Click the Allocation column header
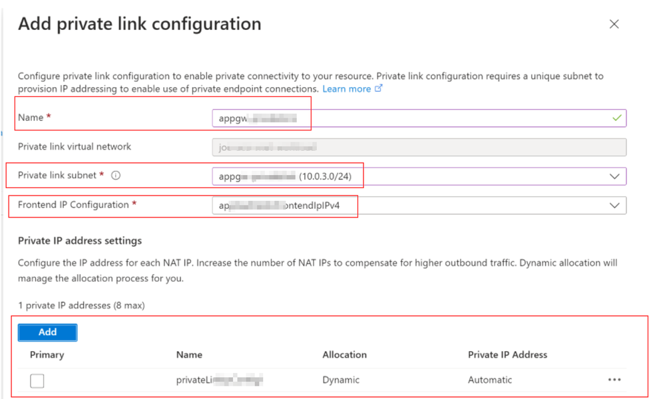 (x=344, y=355)
